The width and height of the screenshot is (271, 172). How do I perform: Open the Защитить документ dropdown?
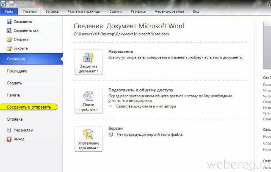coord(88,62)
